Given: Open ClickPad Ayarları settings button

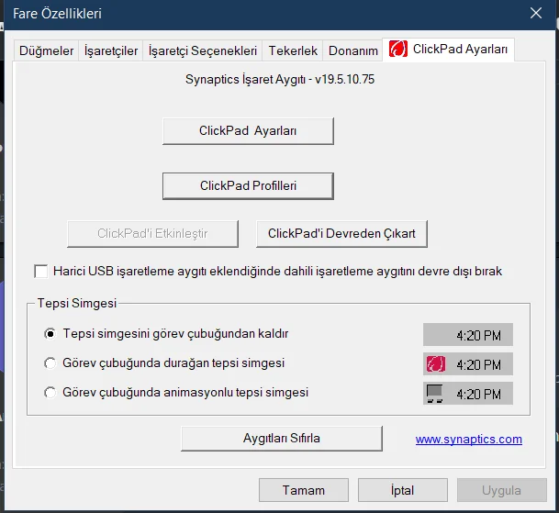Looking at the screenshot, I should [x=248, y=131].
